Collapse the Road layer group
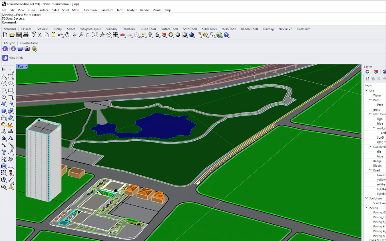This screenshot has height=241, width=386. [x=370, y=170]
